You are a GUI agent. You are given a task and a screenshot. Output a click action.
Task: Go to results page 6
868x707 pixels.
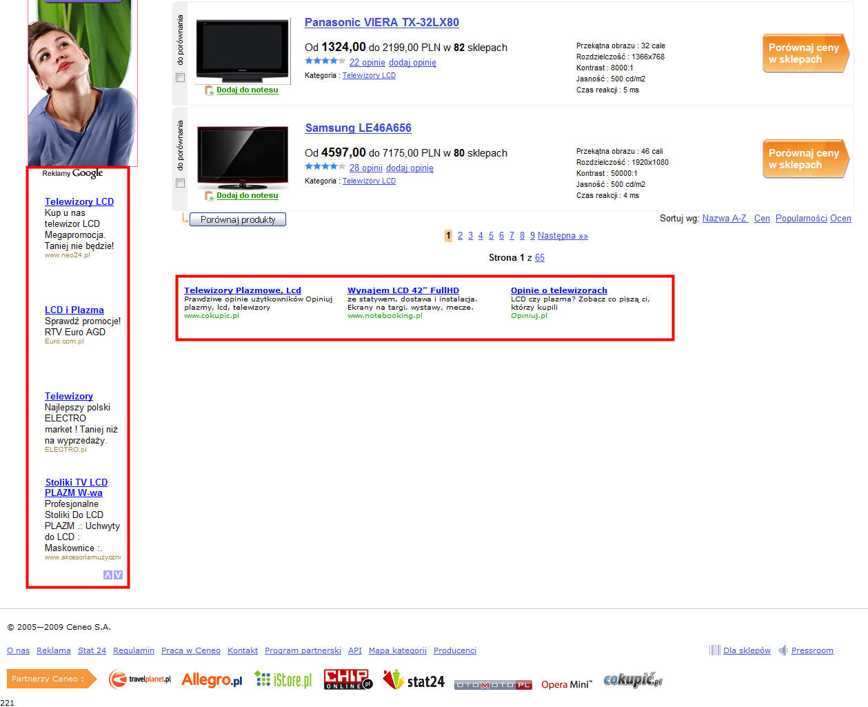pyautogui.click(x=501, y=236)
